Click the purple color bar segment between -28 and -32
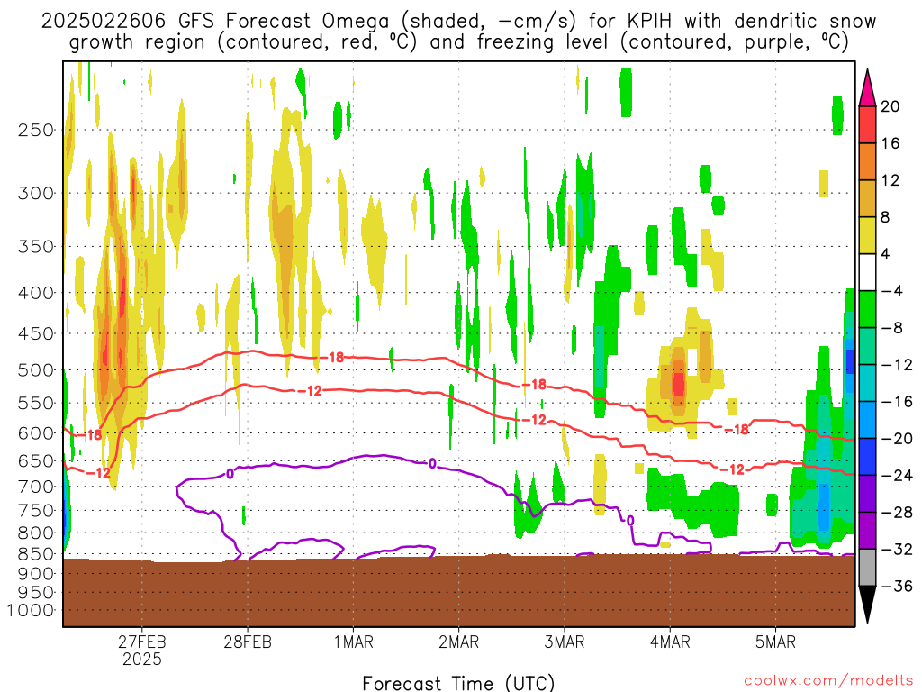Image resolution: width=922 pixels, height=692 pixels. (x=867, y=530)
